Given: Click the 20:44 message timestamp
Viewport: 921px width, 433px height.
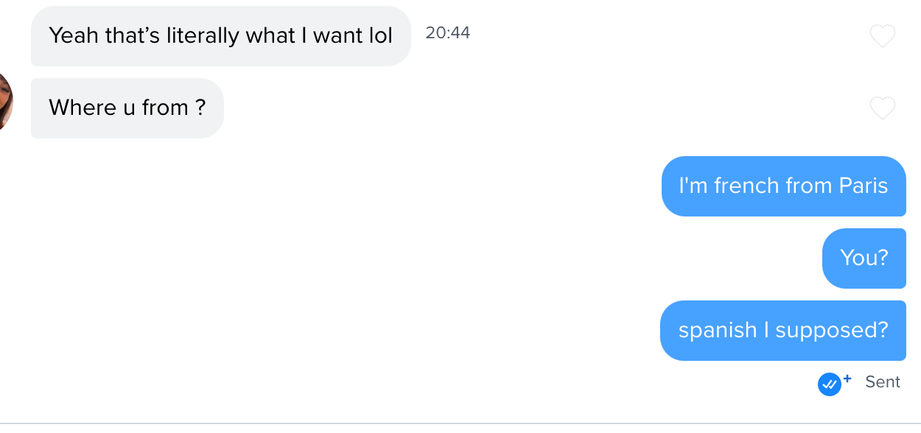Looking at the screenshot, I should [x=447, y=33].
